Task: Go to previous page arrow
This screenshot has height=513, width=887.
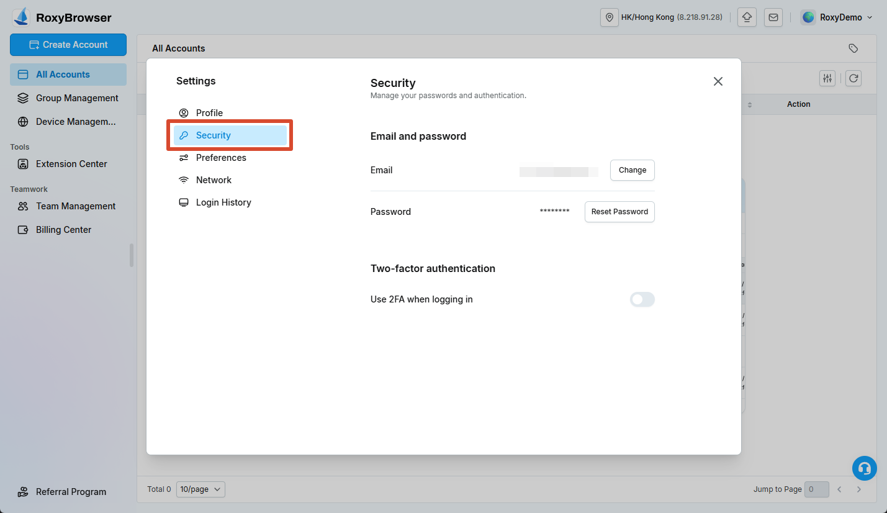Action: click(x=839, y=489)
